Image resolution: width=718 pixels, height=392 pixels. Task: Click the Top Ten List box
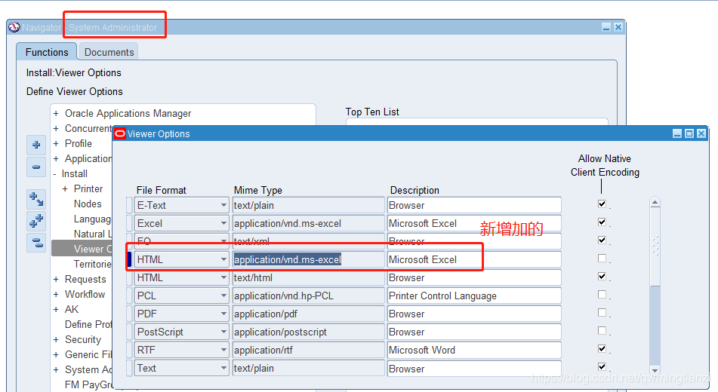pos(476,121)
